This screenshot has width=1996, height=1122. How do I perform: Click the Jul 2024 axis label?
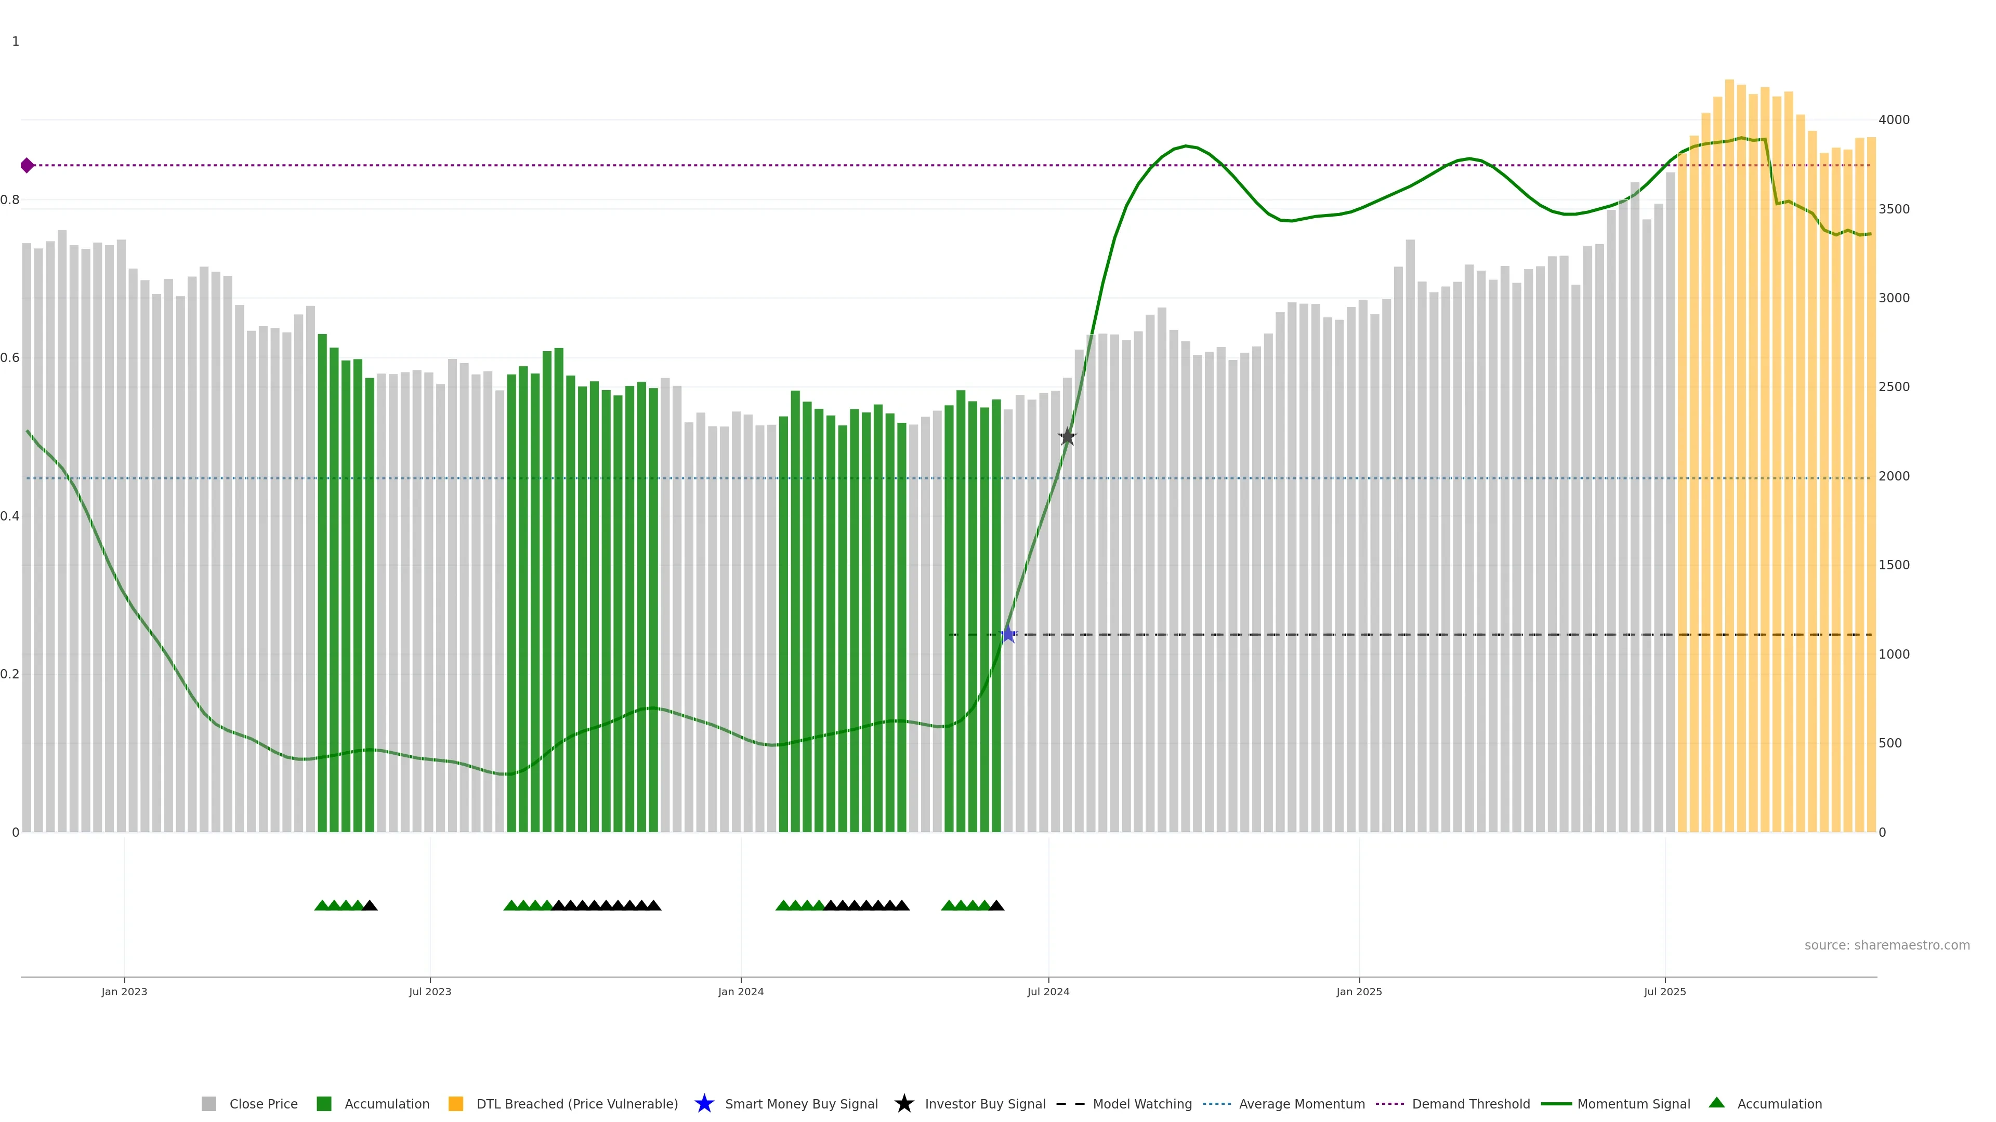tap(1047, 991)
